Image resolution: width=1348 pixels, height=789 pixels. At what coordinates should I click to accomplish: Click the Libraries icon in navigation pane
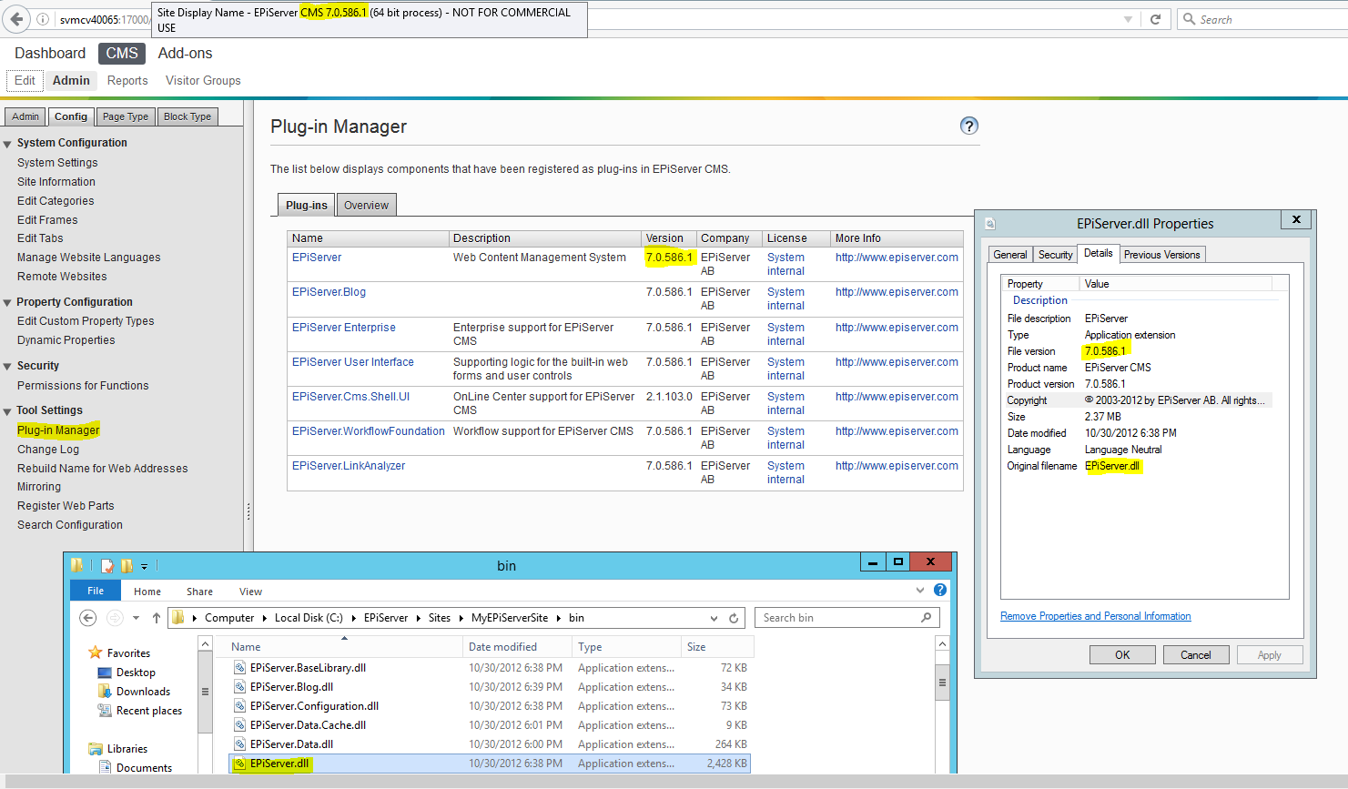pyautogui.click(x=96, y=749)
